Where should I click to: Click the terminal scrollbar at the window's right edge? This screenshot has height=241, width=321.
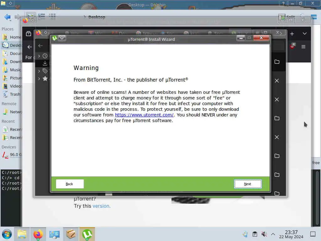[317, 198]
